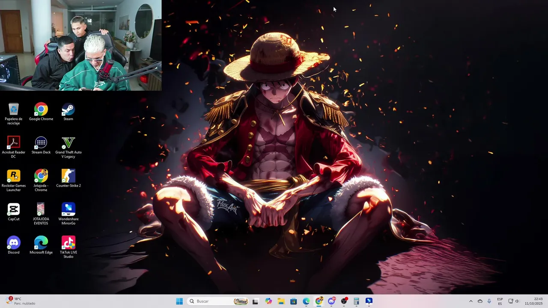Switch to Chrome on the taskbar
The height and width of the screenshot is (308, 548).
point(319,301)
